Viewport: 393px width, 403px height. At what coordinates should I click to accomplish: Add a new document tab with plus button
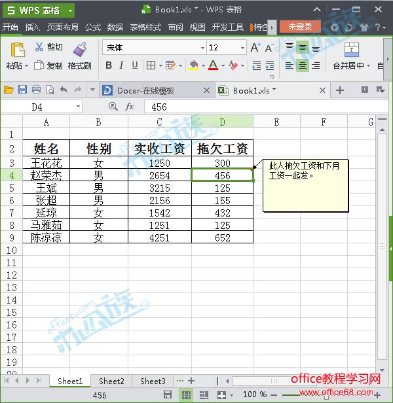[x=340, y=90]
